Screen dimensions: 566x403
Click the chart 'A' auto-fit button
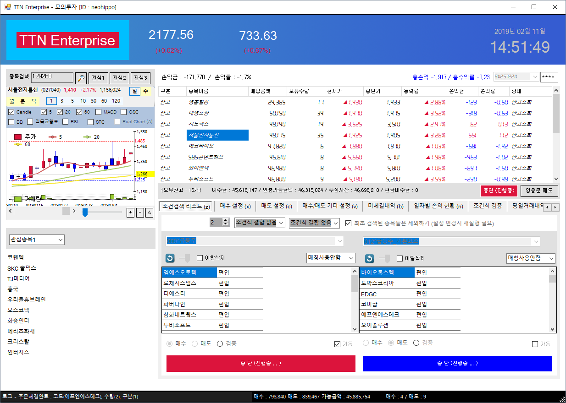point(149,212)
